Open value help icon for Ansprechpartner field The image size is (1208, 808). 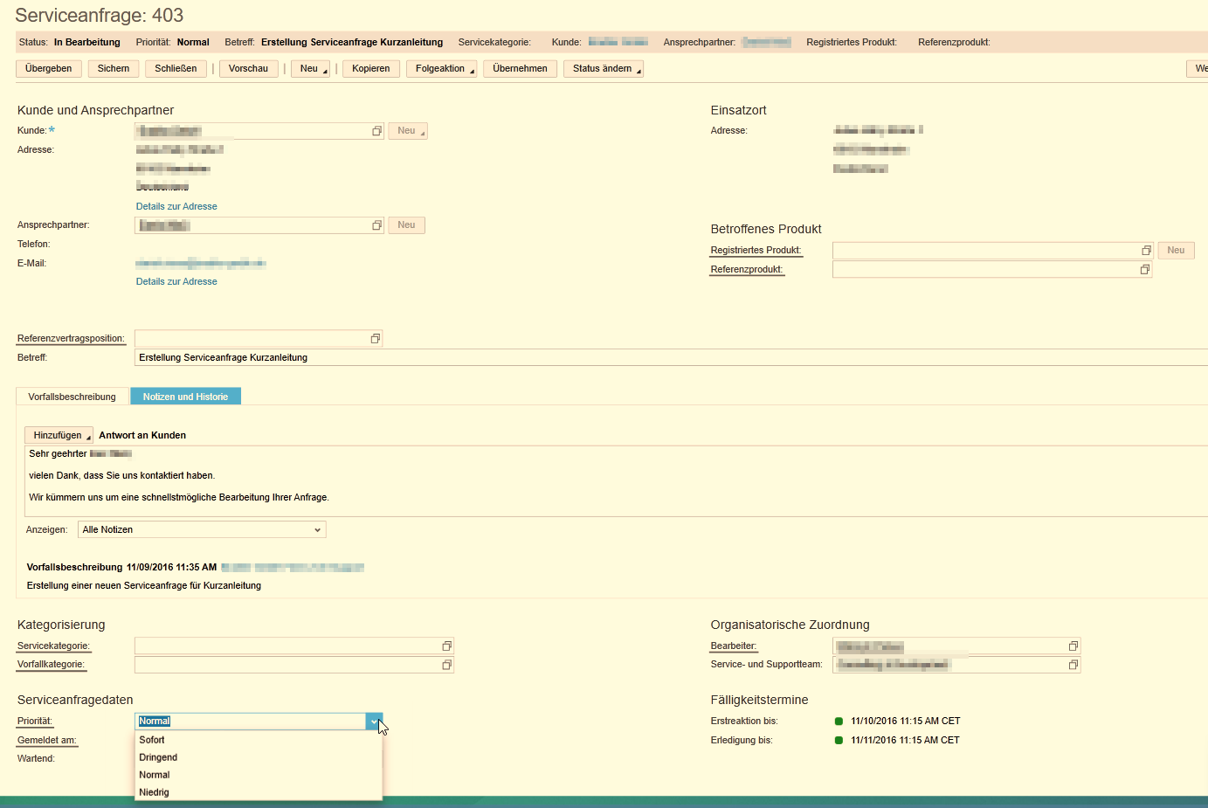point(377,225)
